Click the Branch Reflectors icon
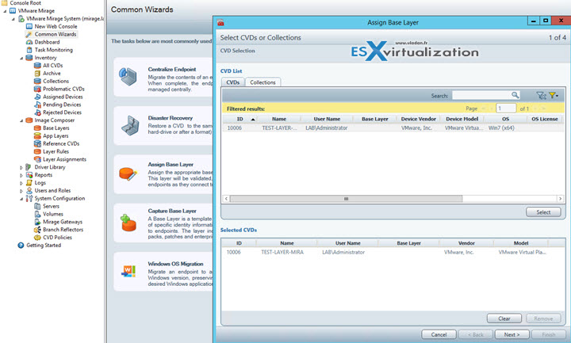This screenshot has height=343, width=571. [x=37, y=230]
